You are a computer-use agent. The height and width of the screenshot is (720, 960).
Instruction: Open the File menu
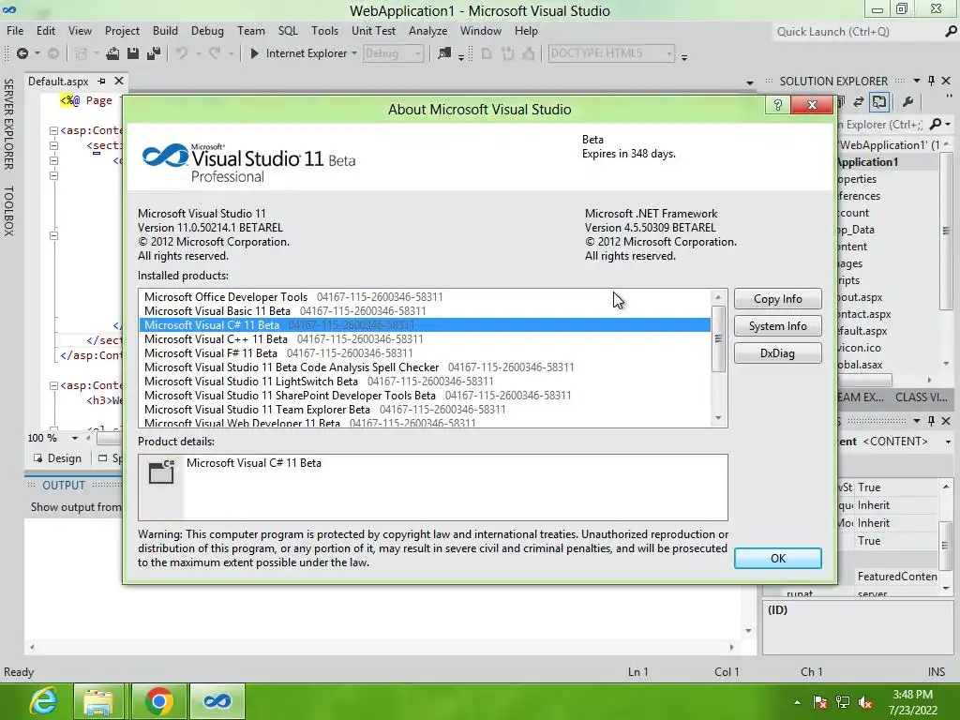coord(15,31)
